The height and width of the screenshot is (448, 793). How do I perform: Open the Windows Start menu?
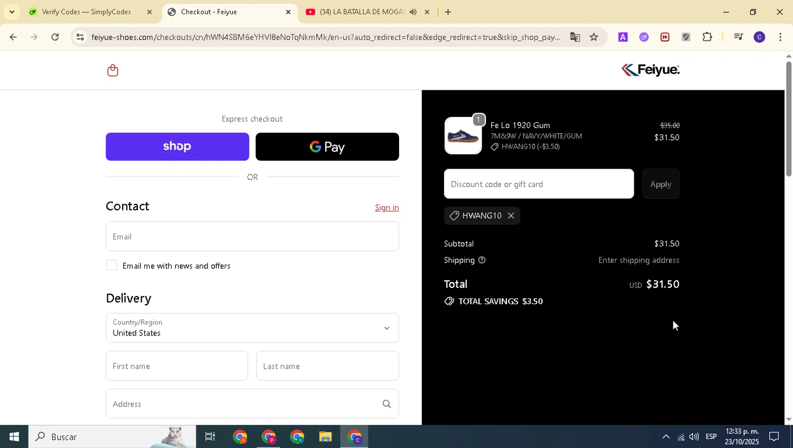[x=14, y=437]
